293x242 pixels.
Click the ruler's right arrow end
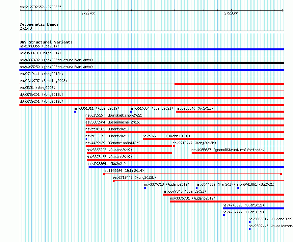click(x=283, y=11)
